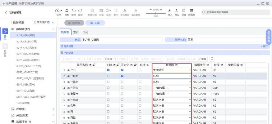Toggle eye icon in 长度 column header
The height and width of the screenshot is (124, 272).
point(222,65)
